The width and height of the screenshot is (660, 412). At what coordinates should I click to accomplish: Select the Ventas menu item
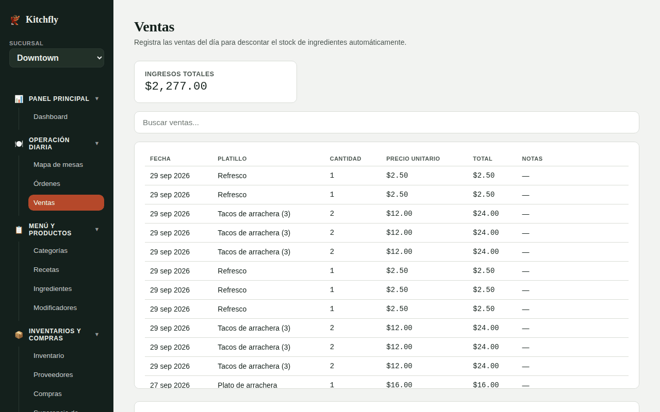[66, 203]
